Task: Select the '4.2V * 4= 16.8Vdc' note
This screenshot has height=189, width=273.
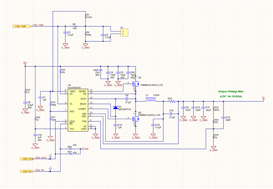Action: click(231, 96)
